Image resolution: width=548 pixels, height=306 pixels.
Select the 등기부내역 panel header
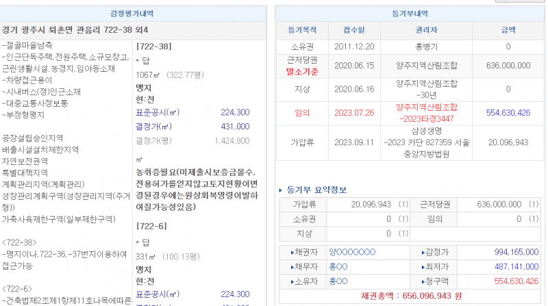click(x=408, y=13)
